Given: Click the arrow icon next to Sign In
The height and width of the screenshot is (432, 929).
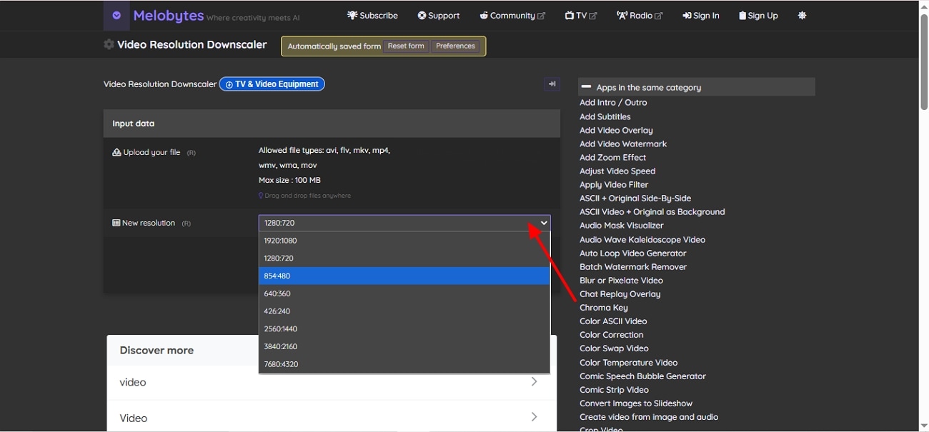Looking at the screenshot, I should pos(687,14).
